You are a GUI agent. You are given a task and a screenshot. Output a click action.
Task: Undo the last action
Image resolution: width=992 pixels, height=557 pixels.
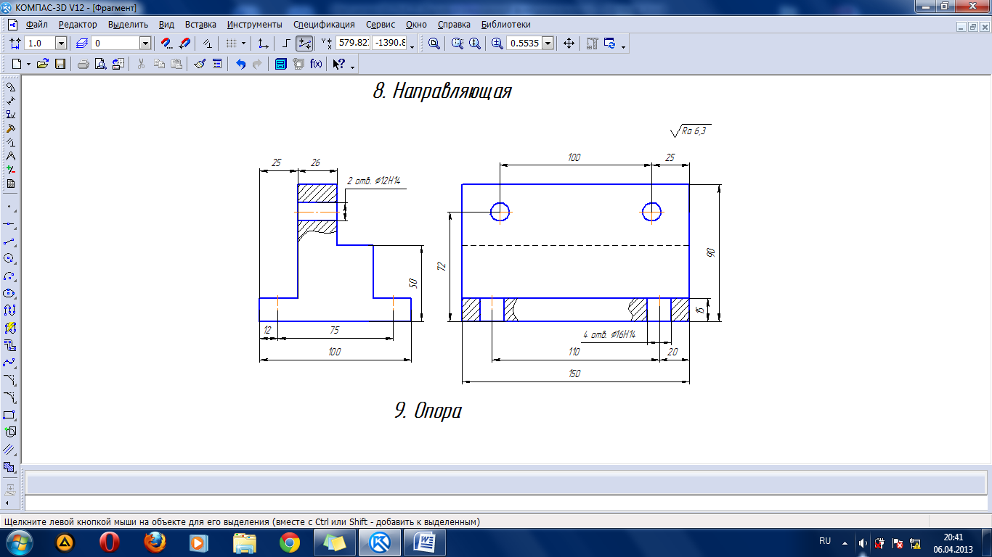(240, 64)
